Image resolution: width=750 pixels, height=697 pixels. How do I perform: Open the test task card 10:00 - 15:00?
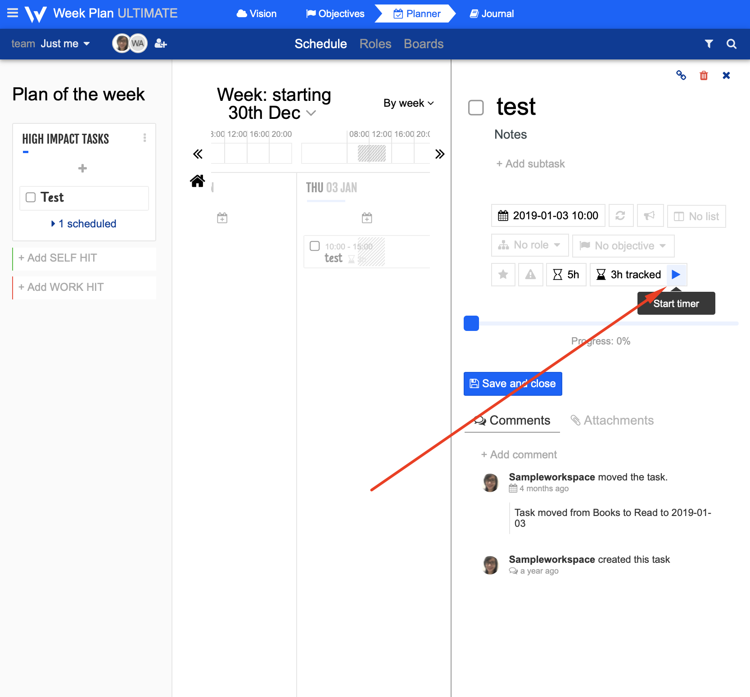367,252
